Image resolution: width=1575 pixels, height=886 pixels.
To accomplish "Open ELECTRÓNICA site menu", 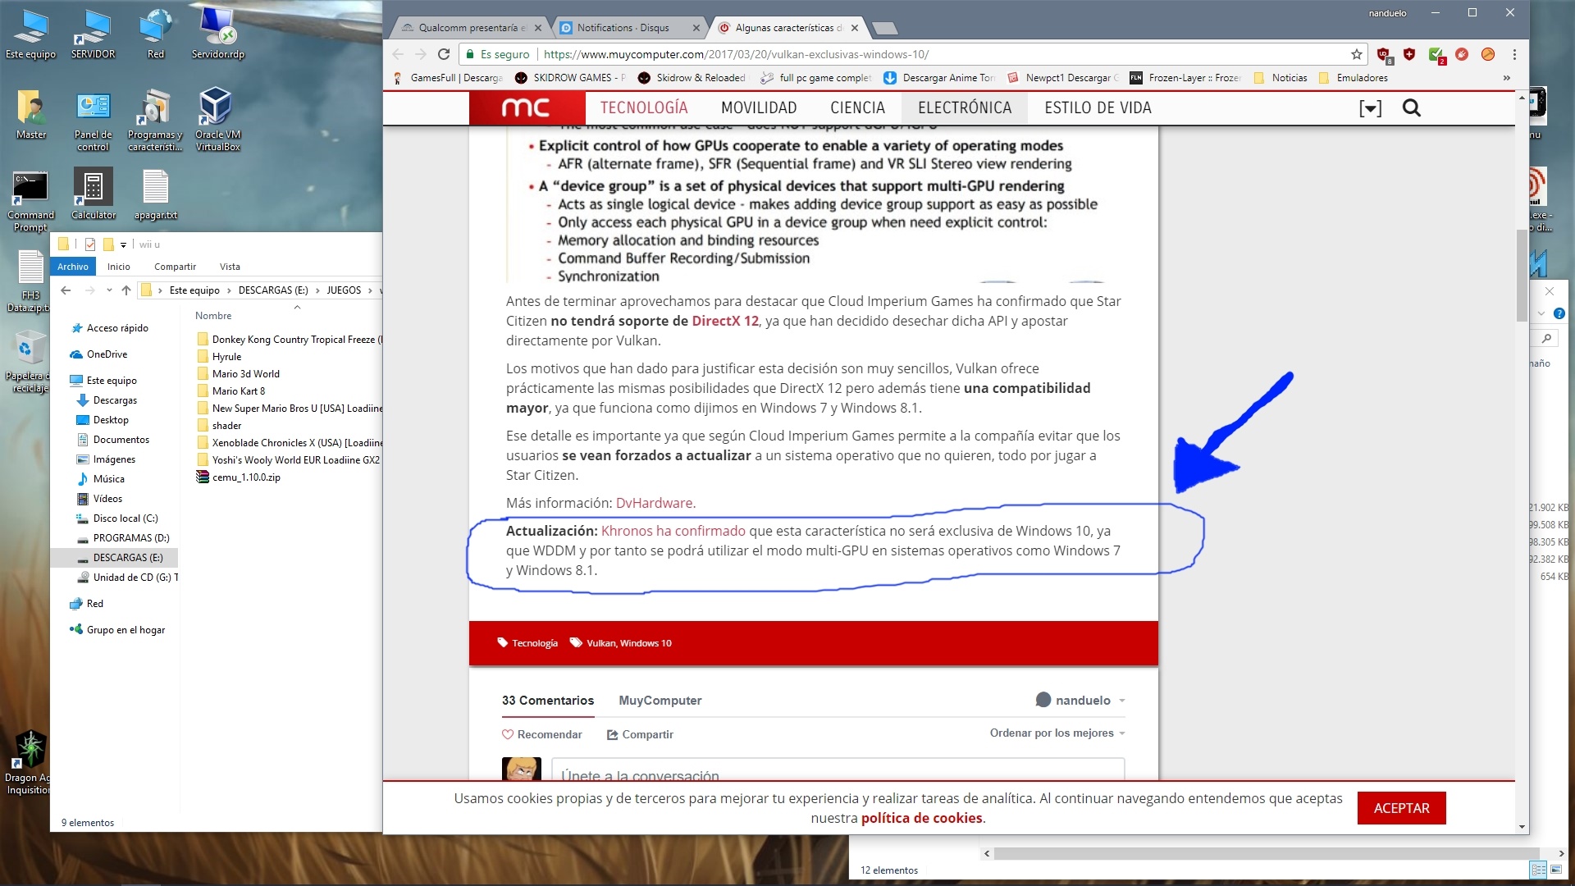I will (965, 107).
